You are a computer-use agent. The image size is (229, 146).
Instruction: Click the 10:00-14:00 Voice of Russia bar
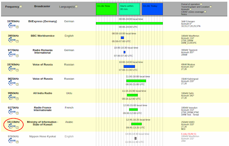[129, 66]
